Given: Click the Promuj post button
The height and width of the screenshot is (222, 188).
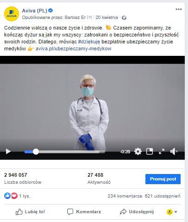Looking at the screenshot, I should coord(163,179).
